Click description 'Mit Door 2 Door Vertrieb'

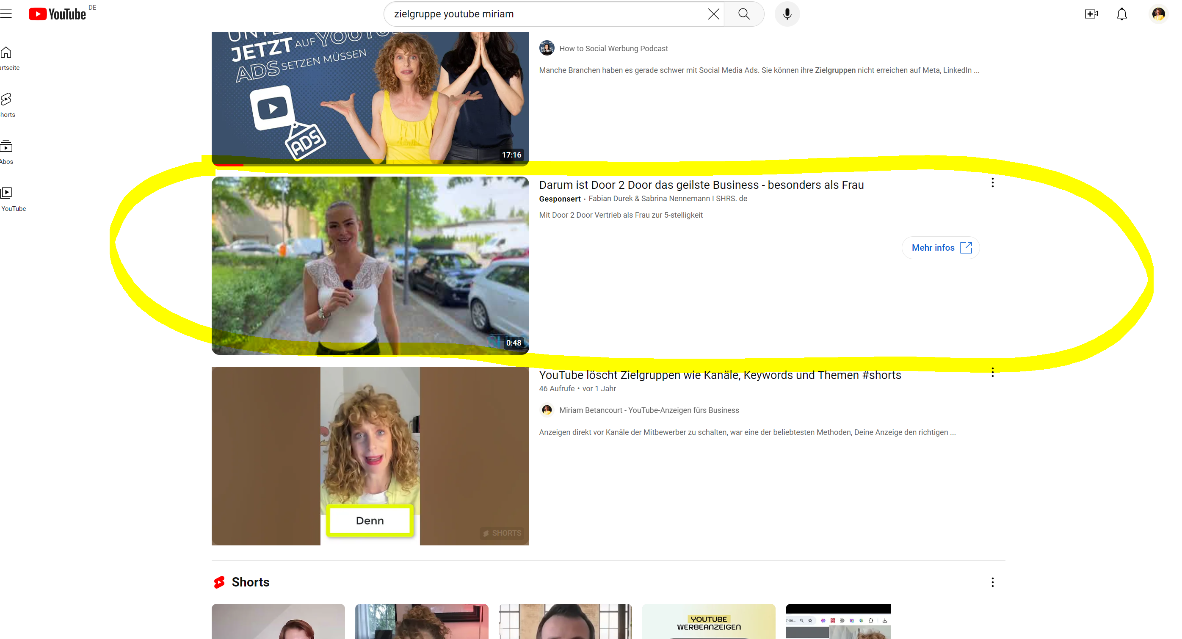pos(620,215)
